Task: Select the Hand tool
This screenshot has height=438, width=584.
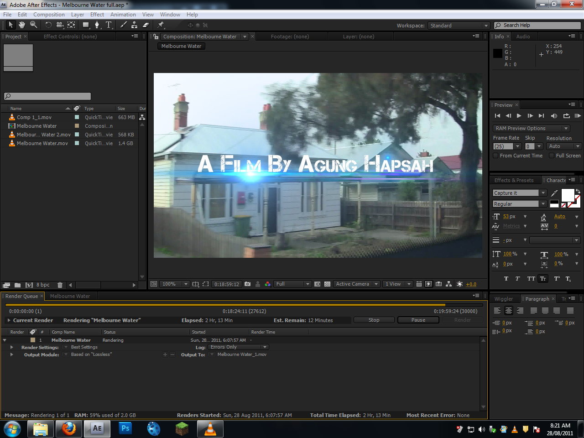Action: click(x=22, y=25)
